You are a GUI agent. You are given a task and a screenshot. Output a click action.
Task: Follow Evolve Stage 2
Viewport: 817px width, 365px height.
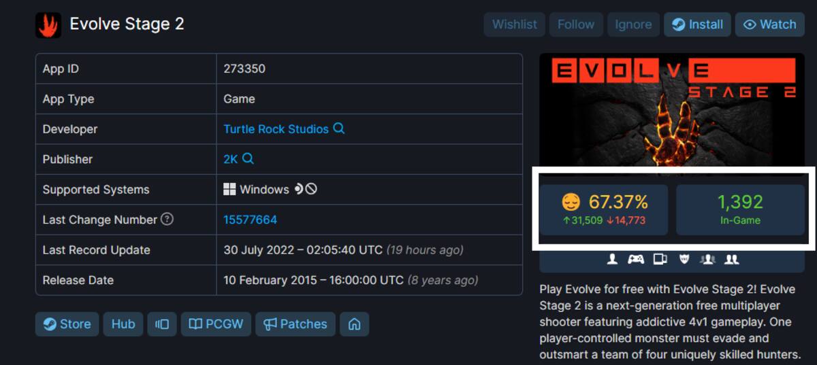(x=576, y=24)
